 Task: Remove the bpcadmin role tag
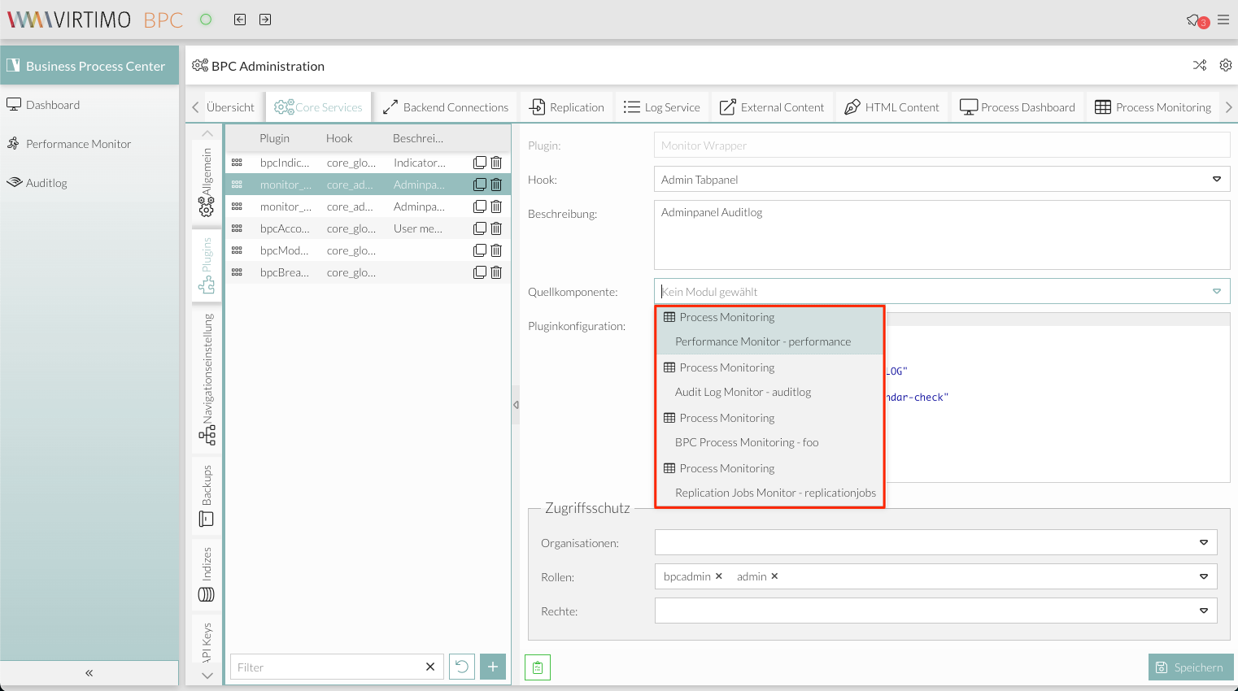click(719, 576)
